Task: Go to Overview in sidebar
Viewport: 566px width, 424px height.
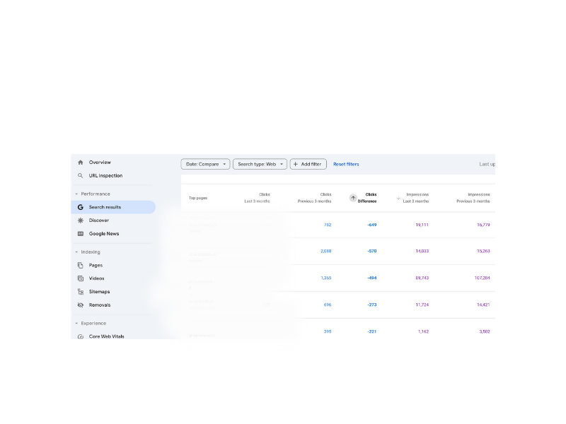Action: click(x=100, y=163)
